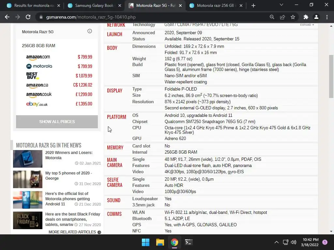Open 2020 Winners and Losers: Motorola article
The height and width of the screenshot is (250, 334).
pyautogui.click(x=69, y=155)
